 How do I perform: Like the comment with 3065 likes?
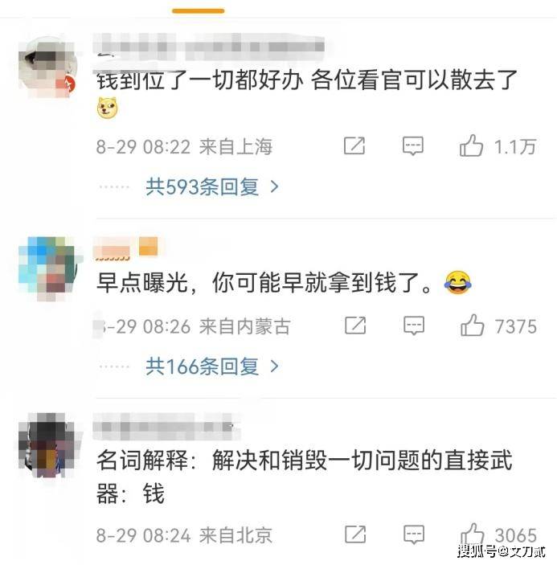[472, 534]
